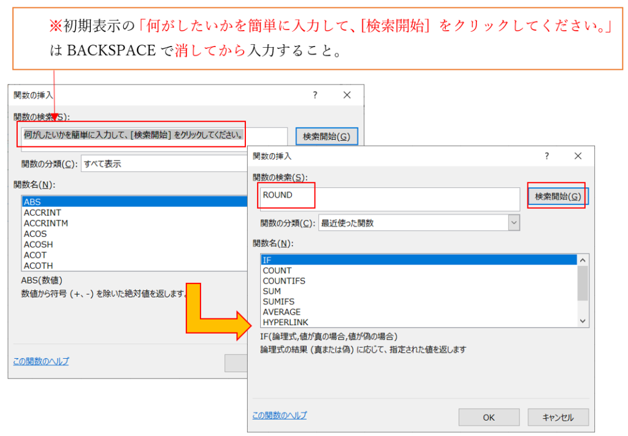This screenshot has width=628, height=436.
Task: Open この関数のヘルプ link in front dialog
Action: [279, 415]
